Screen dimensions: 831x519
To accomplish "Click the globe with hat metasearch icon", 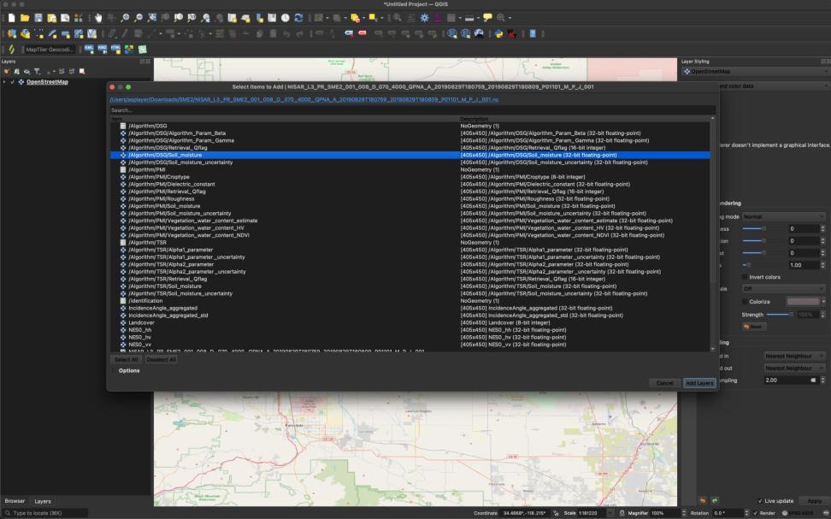I will 479,34.
